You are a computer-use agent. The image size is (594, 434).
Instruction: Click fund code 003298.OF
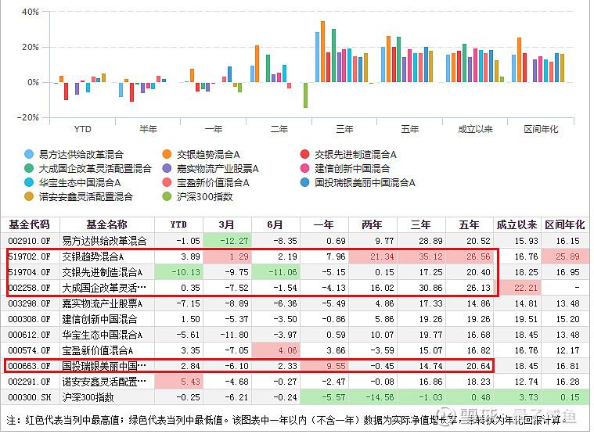pyautogui.click(x=30, y=303)
